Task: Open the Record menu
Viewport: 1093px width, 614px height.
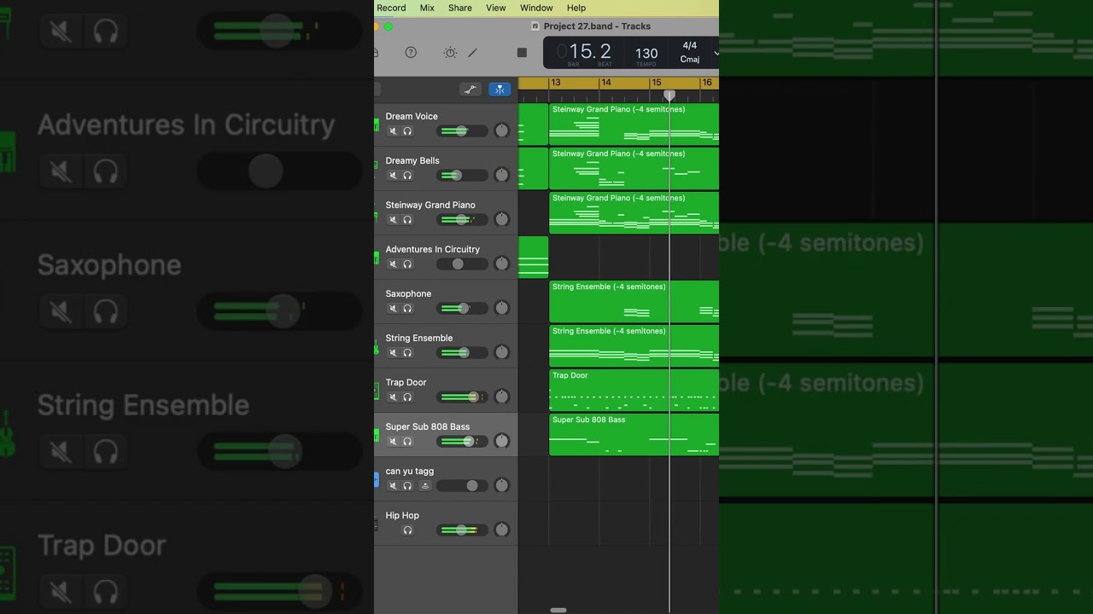Action: coord(391,8)
